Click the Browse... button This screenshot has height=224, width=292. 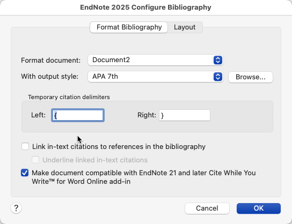[x=251, y=77]
